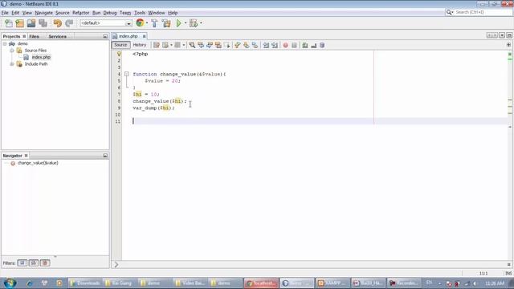Open the Debug Project dropdown arrow
Viewport: 514px width, 289px height.
201,23
